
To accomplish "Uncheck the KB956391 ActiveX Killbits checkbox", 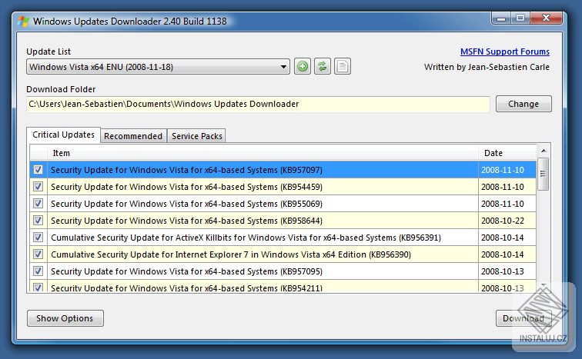I will tap(38, 237).
